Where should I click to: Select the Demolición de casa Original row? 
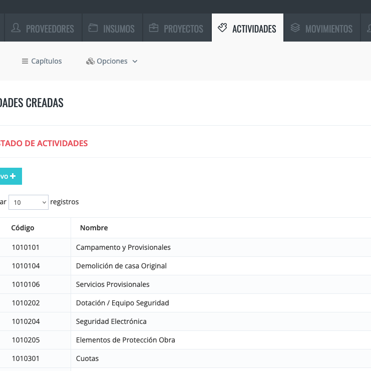121,266
